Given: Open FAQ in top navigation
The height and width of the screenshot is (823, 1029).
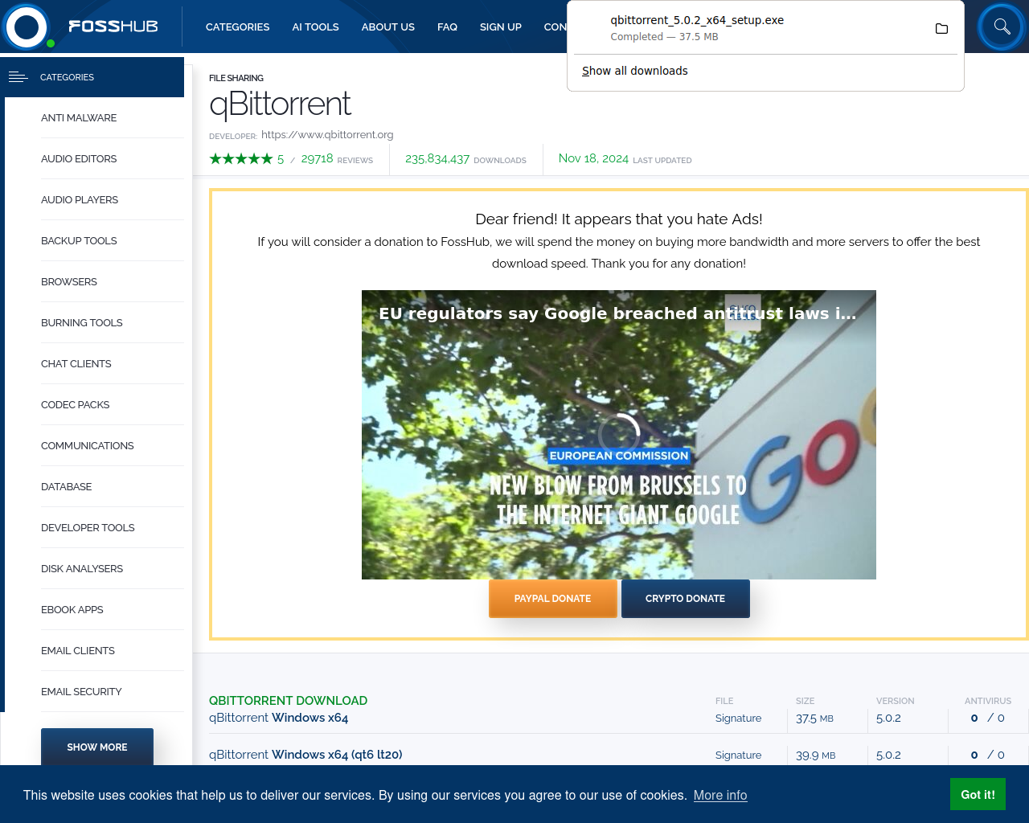Looking at the screenshot, I should pos(447,27).
